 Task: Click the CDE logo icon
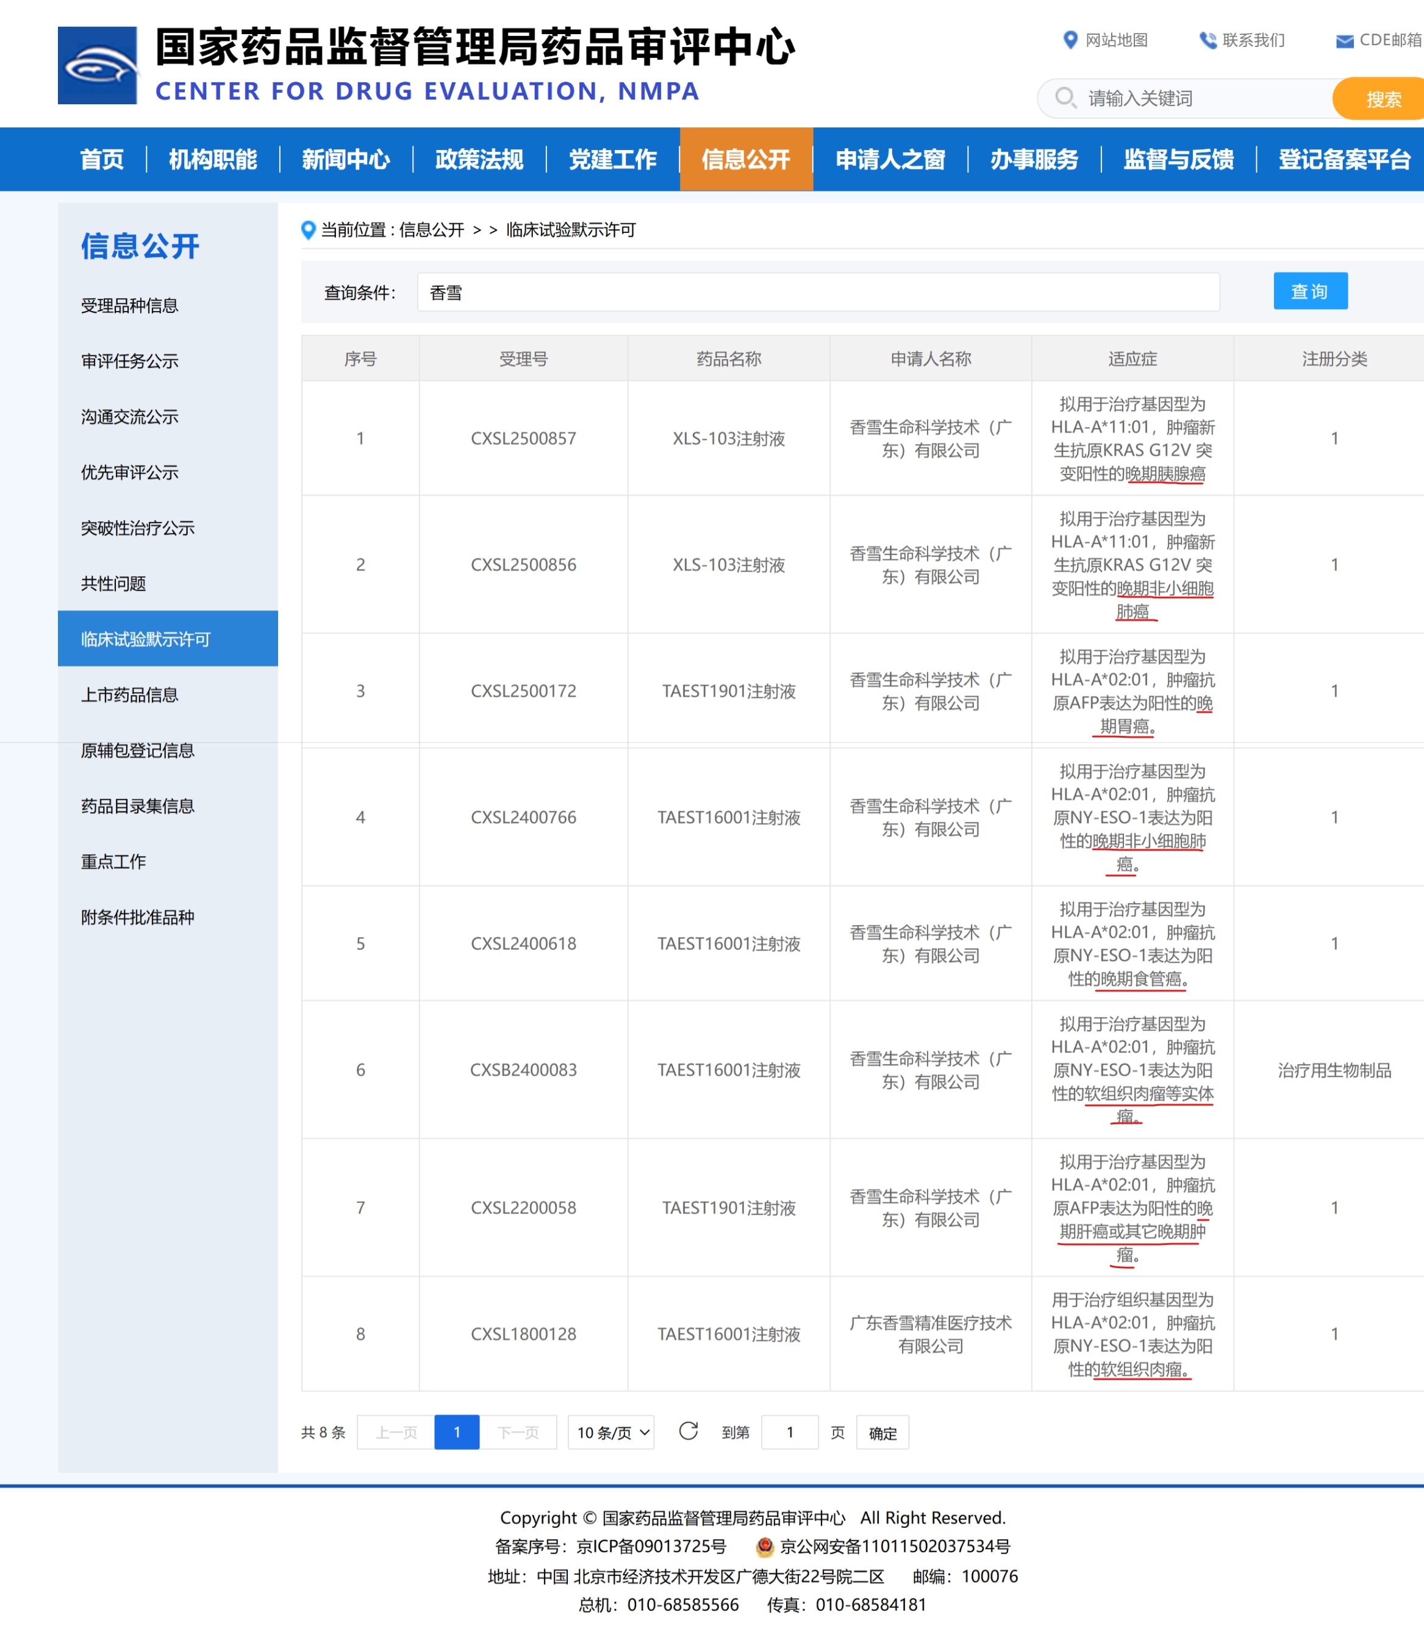(97, 65)
